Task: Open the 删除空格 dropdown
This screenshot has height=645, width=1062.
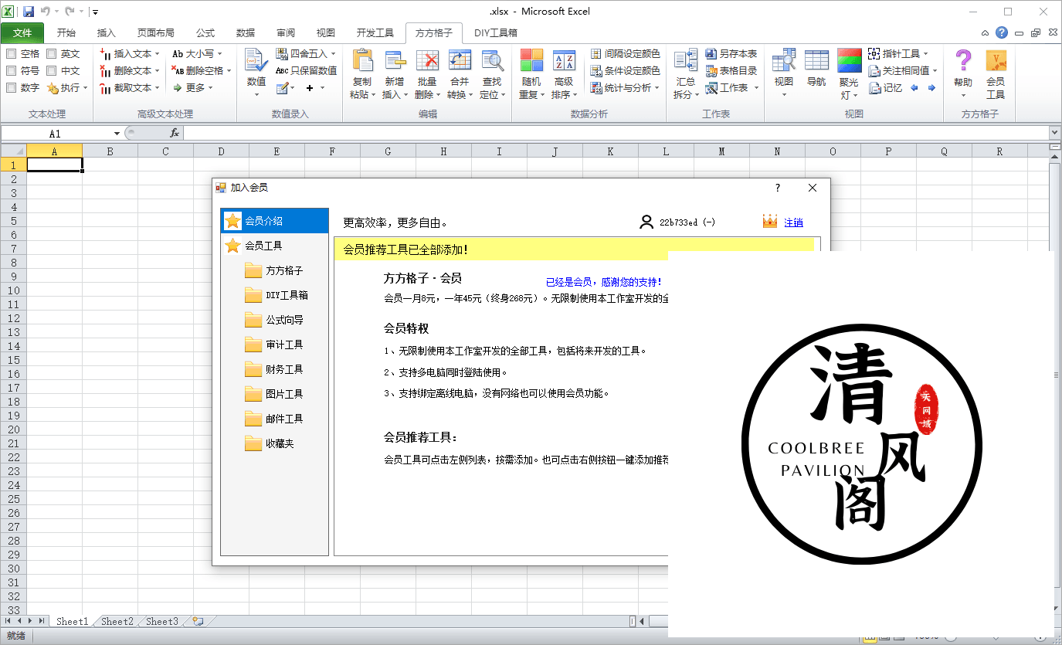Action: (201, 70)
